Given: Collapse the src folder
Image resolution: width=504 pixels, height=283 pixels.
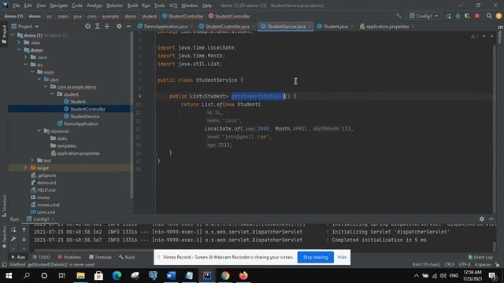Looking at the screenshot, I should point(25,64).
